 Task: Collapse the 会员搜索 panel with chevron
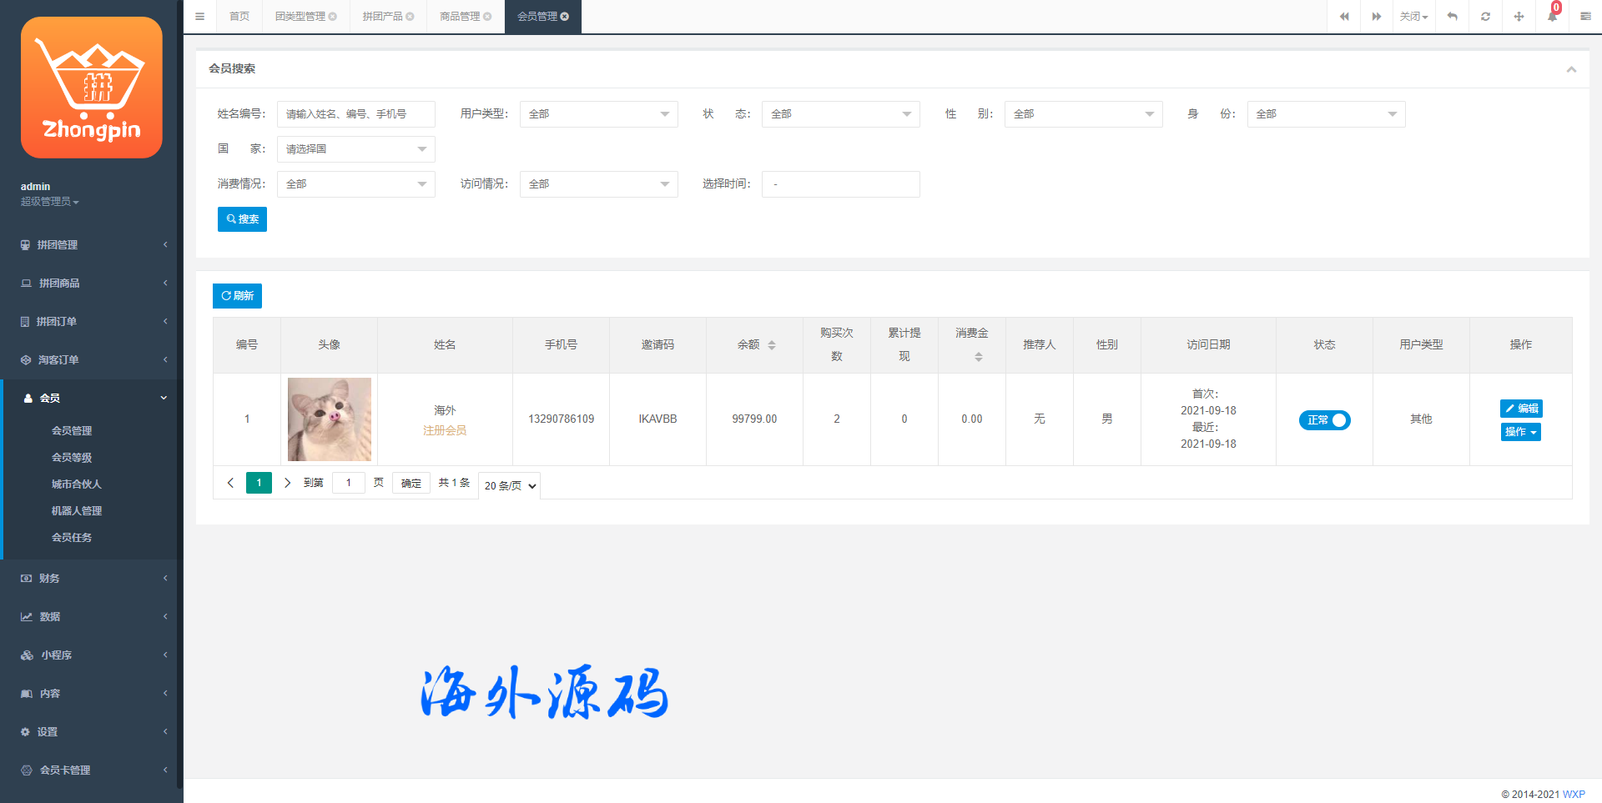pyautogui.click(x=1571, y=69)
